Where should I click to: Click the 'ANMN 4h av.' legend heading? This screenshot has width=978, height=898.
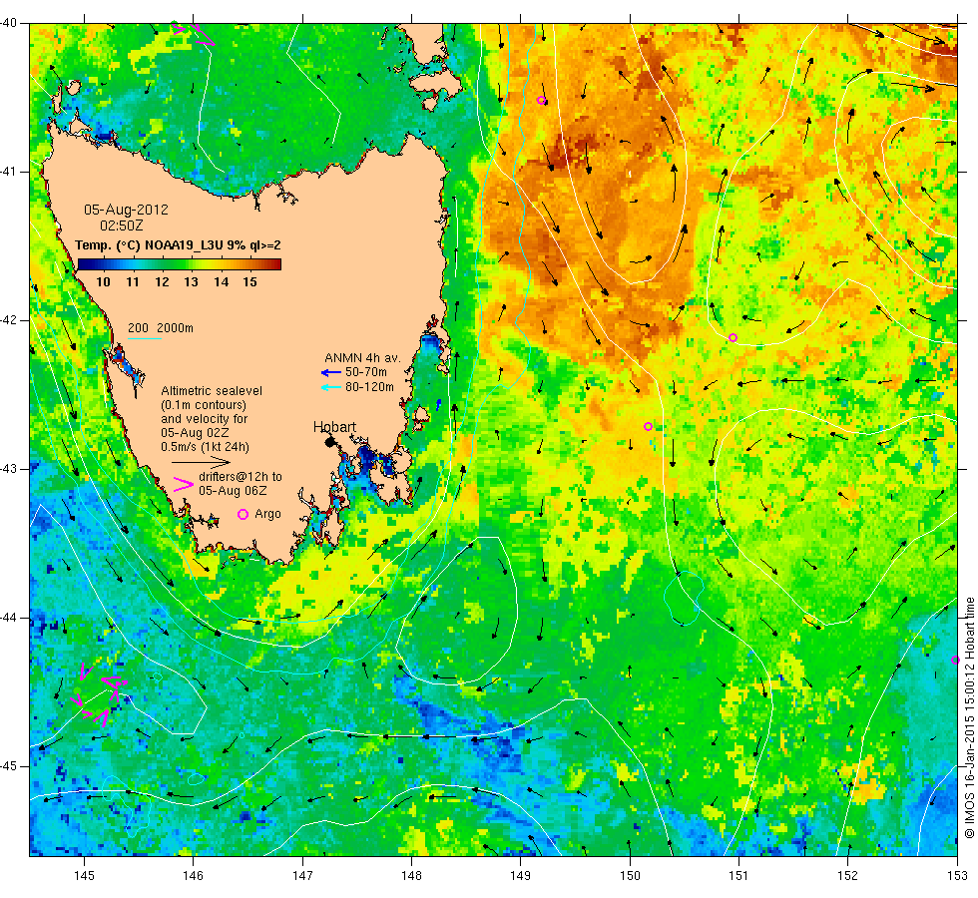click(362, 358)
